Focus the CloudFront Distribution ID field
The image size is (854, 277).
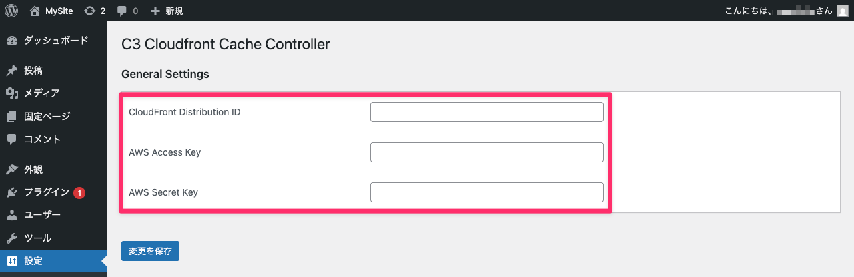tap(487, 112)
